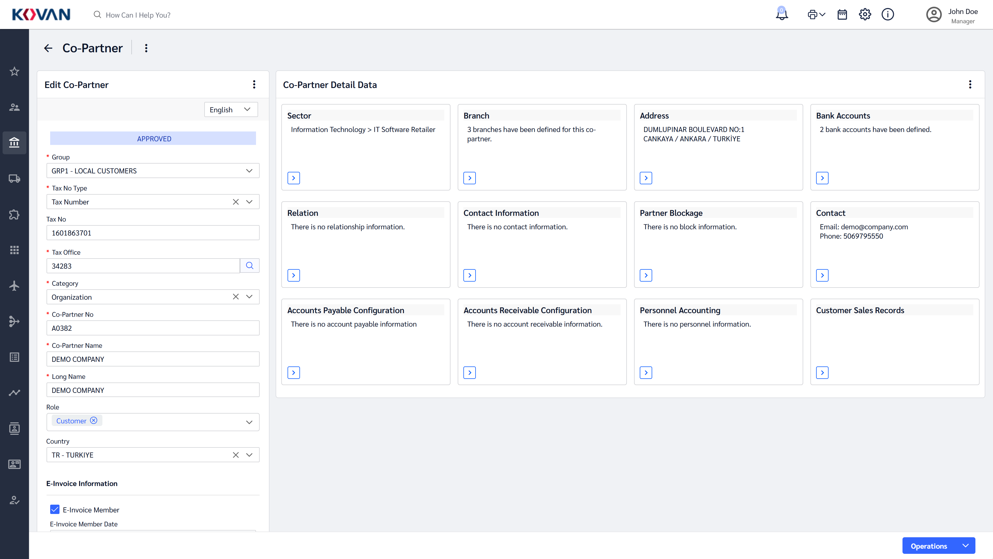The height and width of the screenshot is (559, 993).
Task: Search Tax Office with magnifier button
Action: 250,266
